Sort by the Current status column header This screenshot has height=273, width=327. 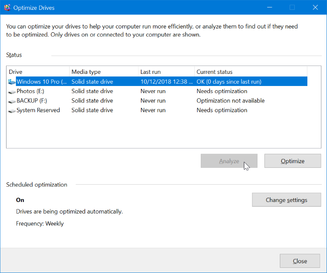click(251, 72)
